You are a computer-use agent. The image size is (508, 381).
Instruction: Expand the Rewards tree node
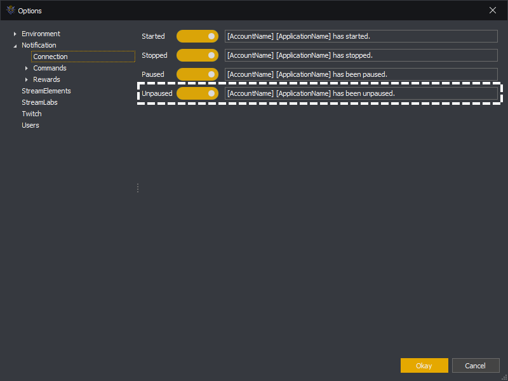[x=27, y=79]
